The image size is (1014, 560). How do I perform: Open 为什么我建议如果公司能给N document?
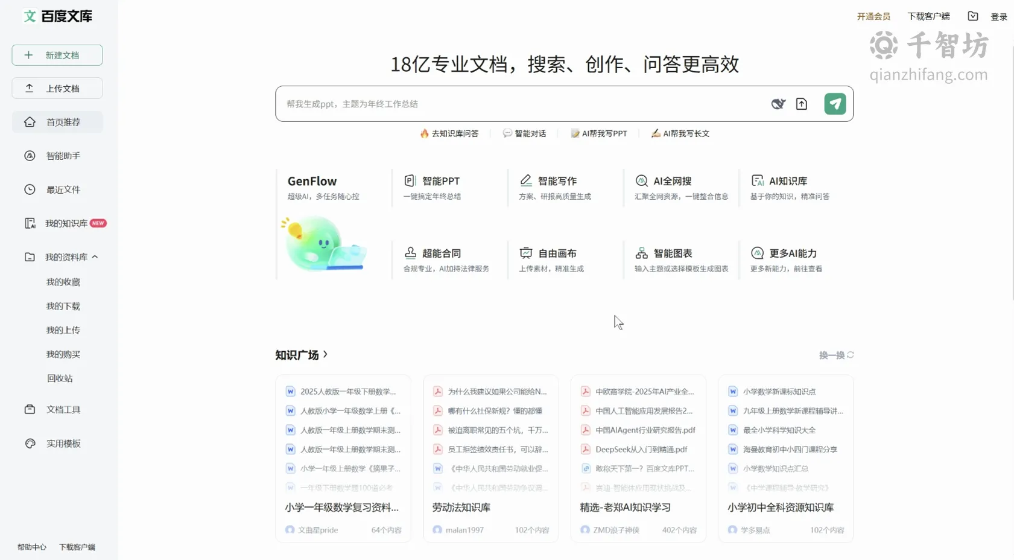click(x=497, y=392)
